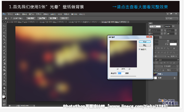Click the radius input field
Screen dimensions: 184x112
pos(121,73)
